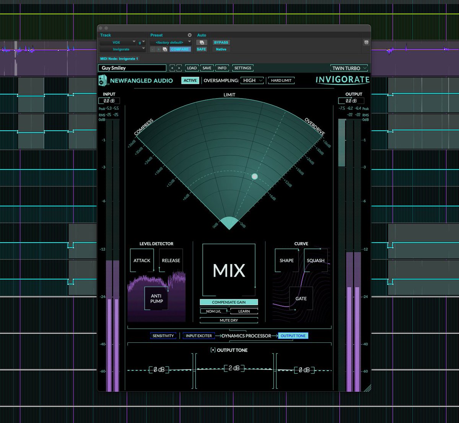
Task: Toggle the SAFE automation button
Action: 201,49
